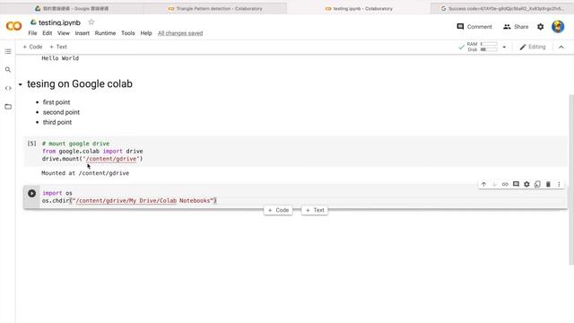574x323 pixels.
Task: Click into the os.chdir code line
Action: (x=129, y=201)
